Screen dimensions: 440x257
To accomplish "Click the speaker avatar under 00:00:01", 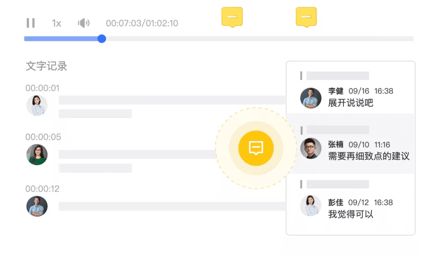I will pyautogui.click(x=37, y=106).
